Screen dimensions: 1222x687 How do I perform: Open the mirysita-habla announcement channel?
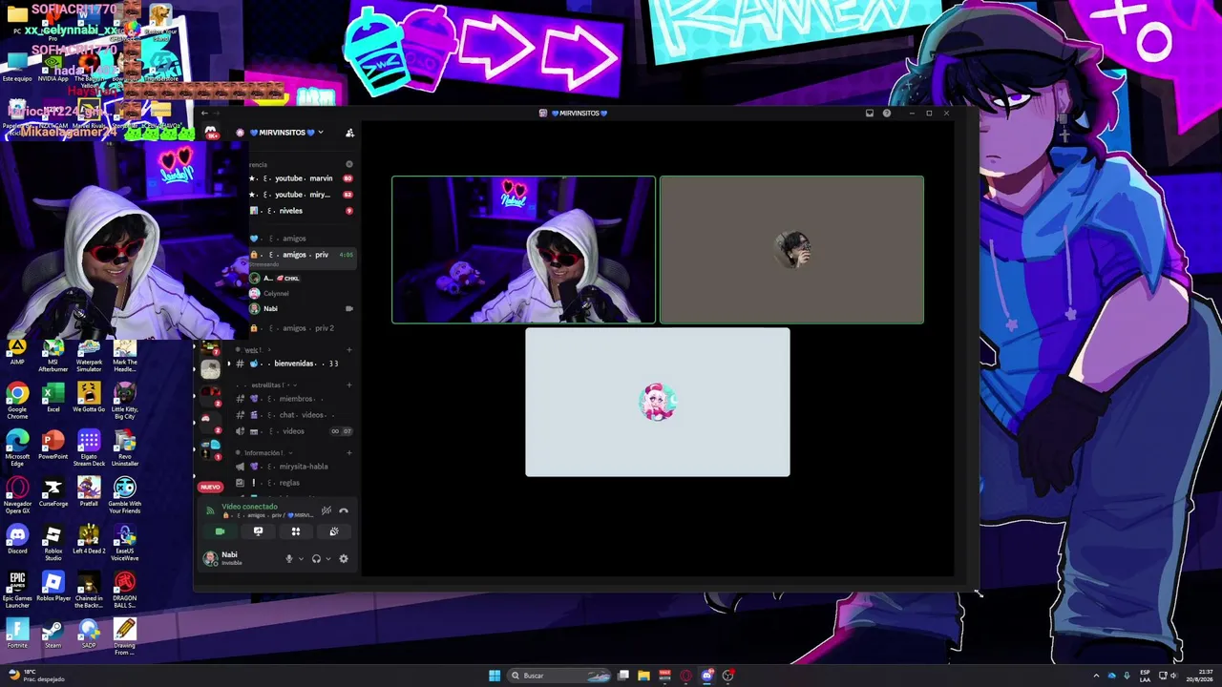[x=294, y=467]
